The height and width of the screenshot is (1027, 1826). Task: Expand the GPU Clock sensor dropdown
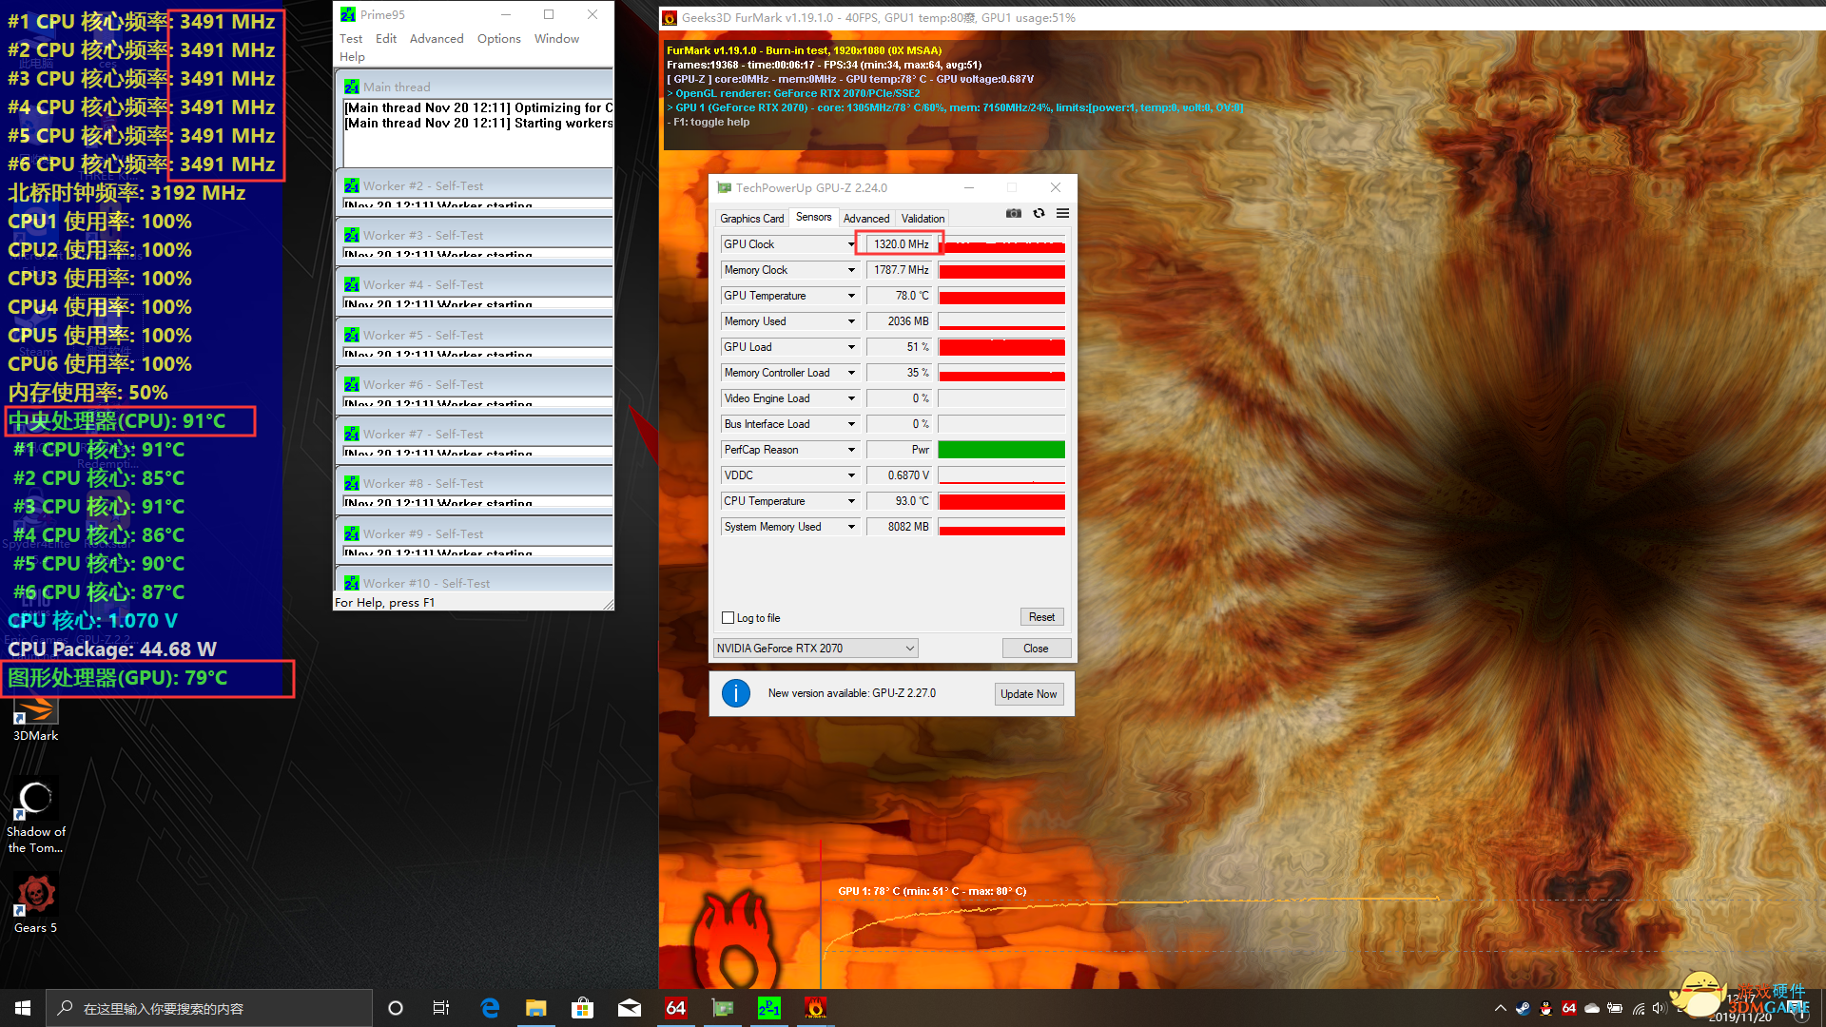[851, 244]
